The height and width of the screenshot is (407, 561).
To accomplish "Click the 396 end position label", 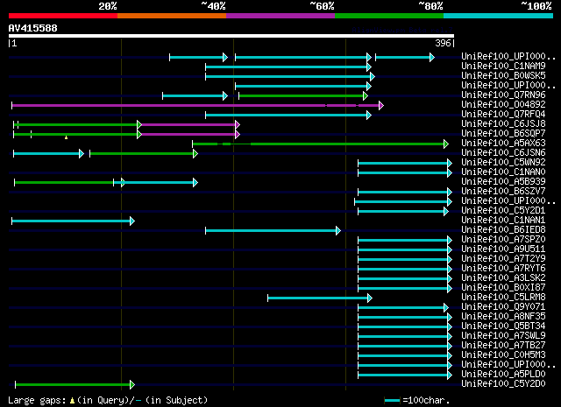I will click(443, 43).
